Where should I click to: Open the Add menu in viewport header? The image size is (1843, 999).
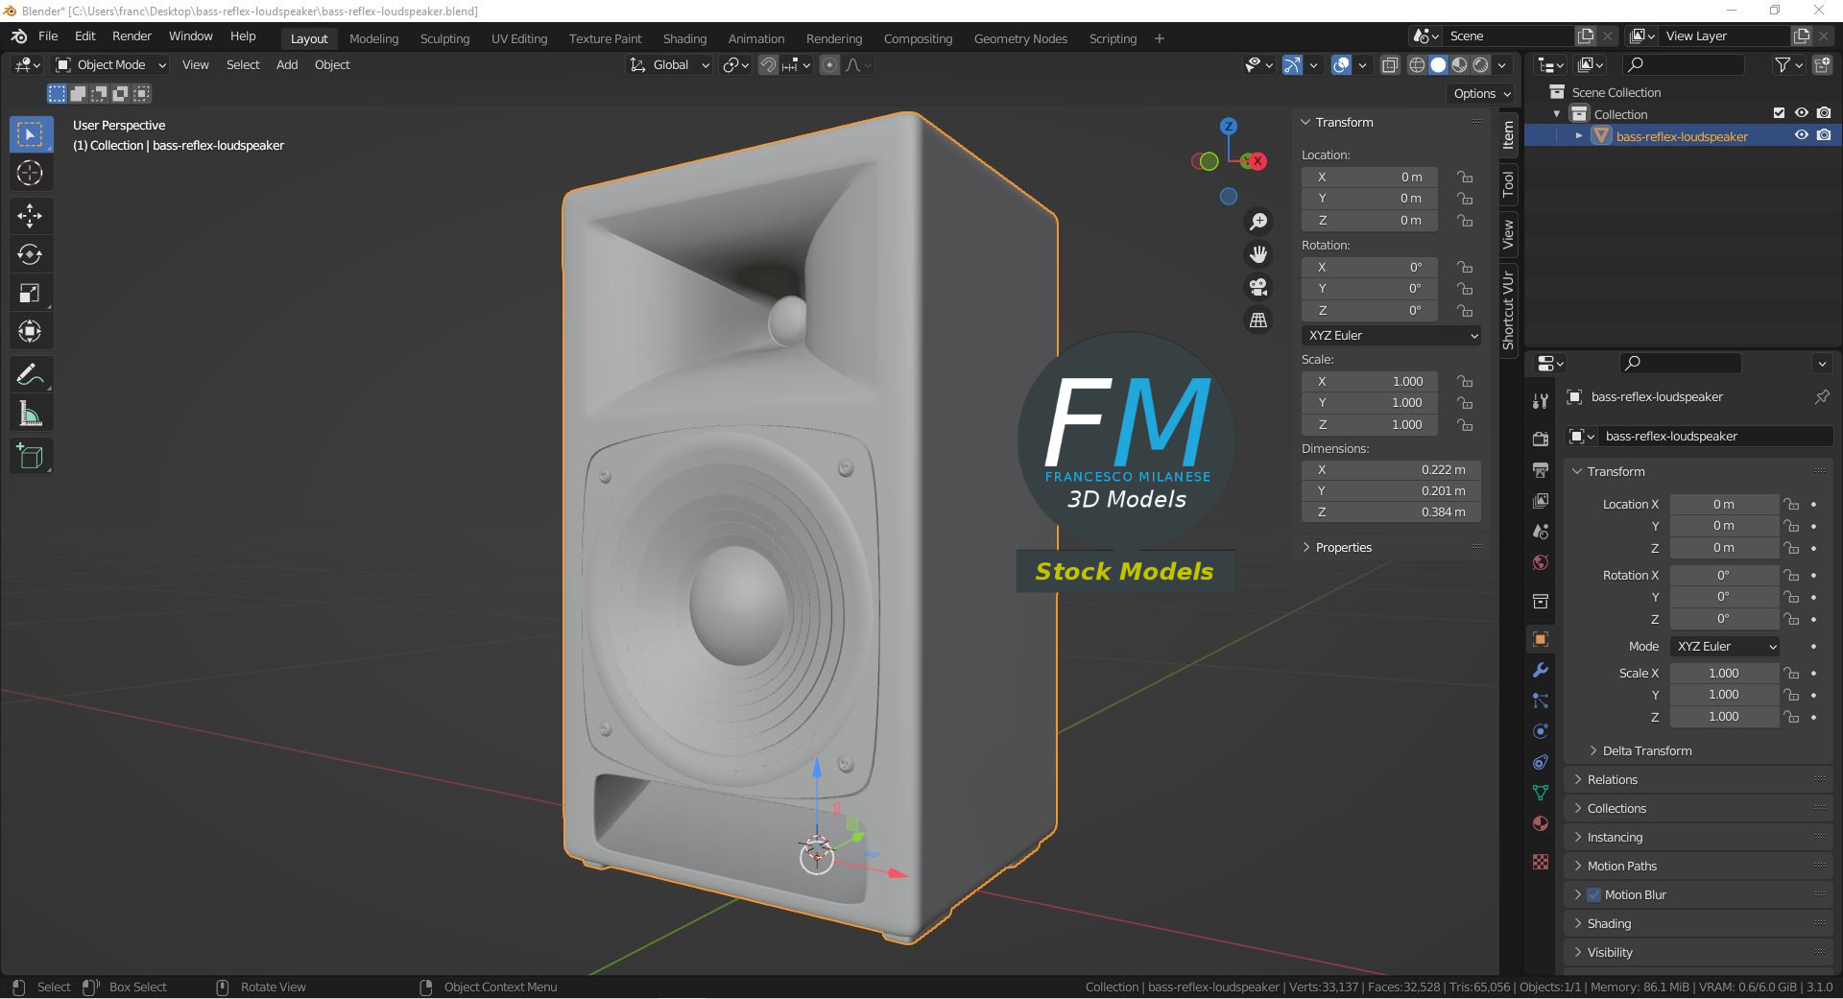[287, 65]
